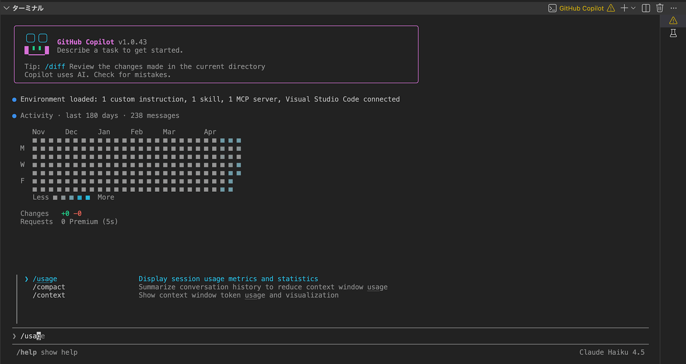Screen dimensions: 686x364
Task: Click the Claude Haiku 4.5 model label
Action: coord(612,352)
